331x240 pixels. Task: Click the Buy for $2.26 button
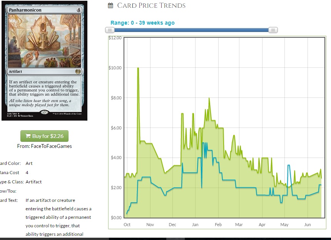click(x=44, y=136)
